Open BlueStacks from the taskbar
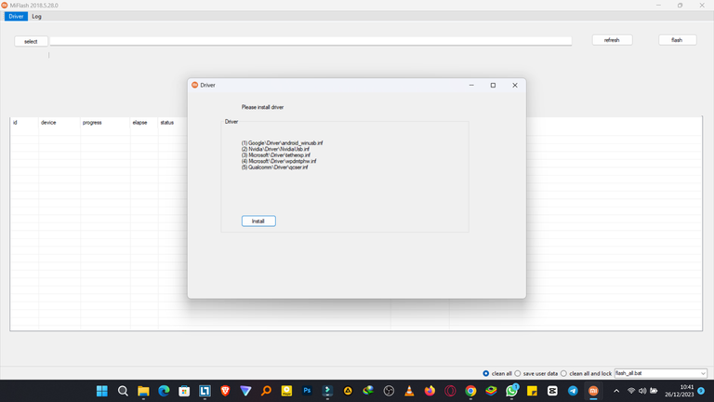The width and height of the screenshot is (714, 402). (x=491, y=391)
